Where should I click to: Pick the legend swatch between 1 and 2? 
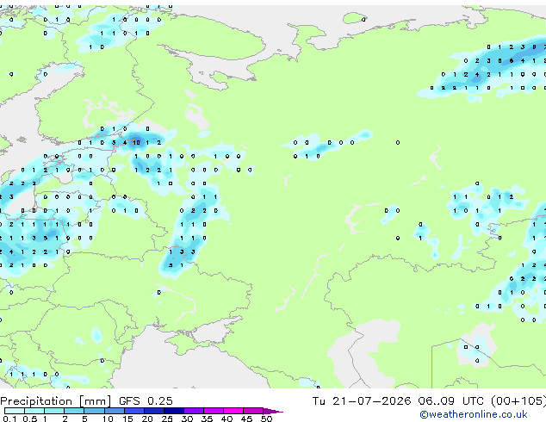54,411
